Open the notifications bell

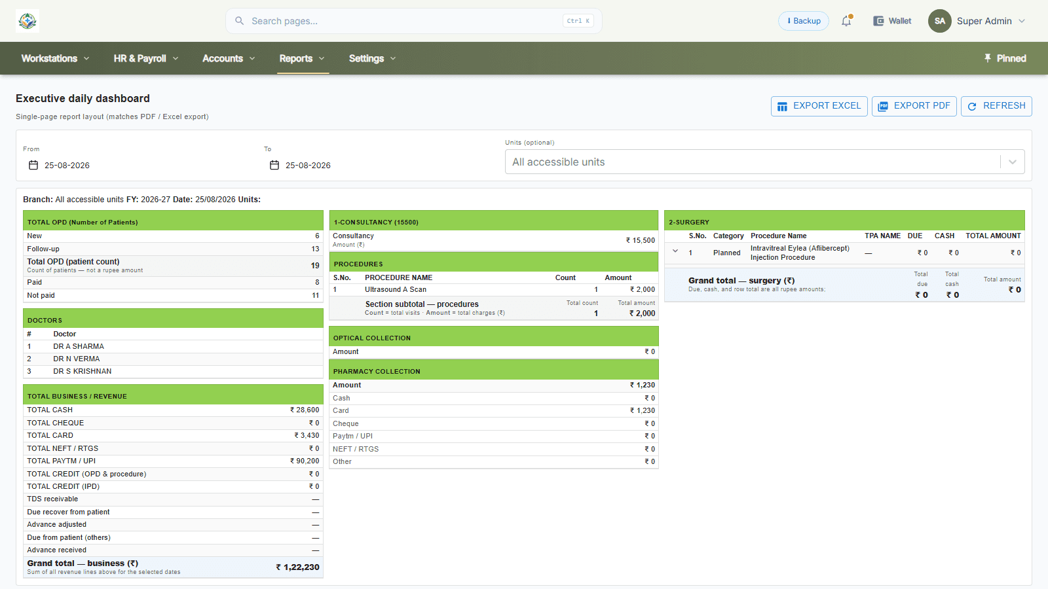coord(846,21)
